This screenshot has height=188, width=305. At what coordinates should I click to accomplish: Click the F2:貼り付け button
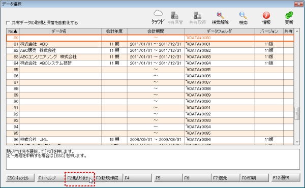click(x=79, y=178)
